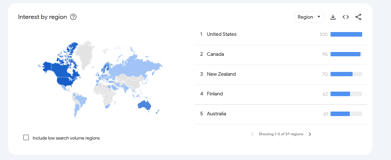This screenshot has width=391, height=160.
Task: Open New Zealand region row
Action: pos(281,74)
